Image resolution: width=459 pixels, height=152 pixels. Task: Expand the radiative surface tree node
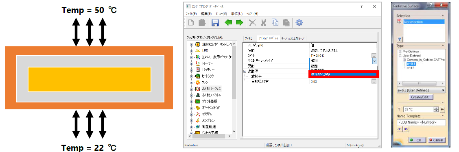[x=192, y=89]
